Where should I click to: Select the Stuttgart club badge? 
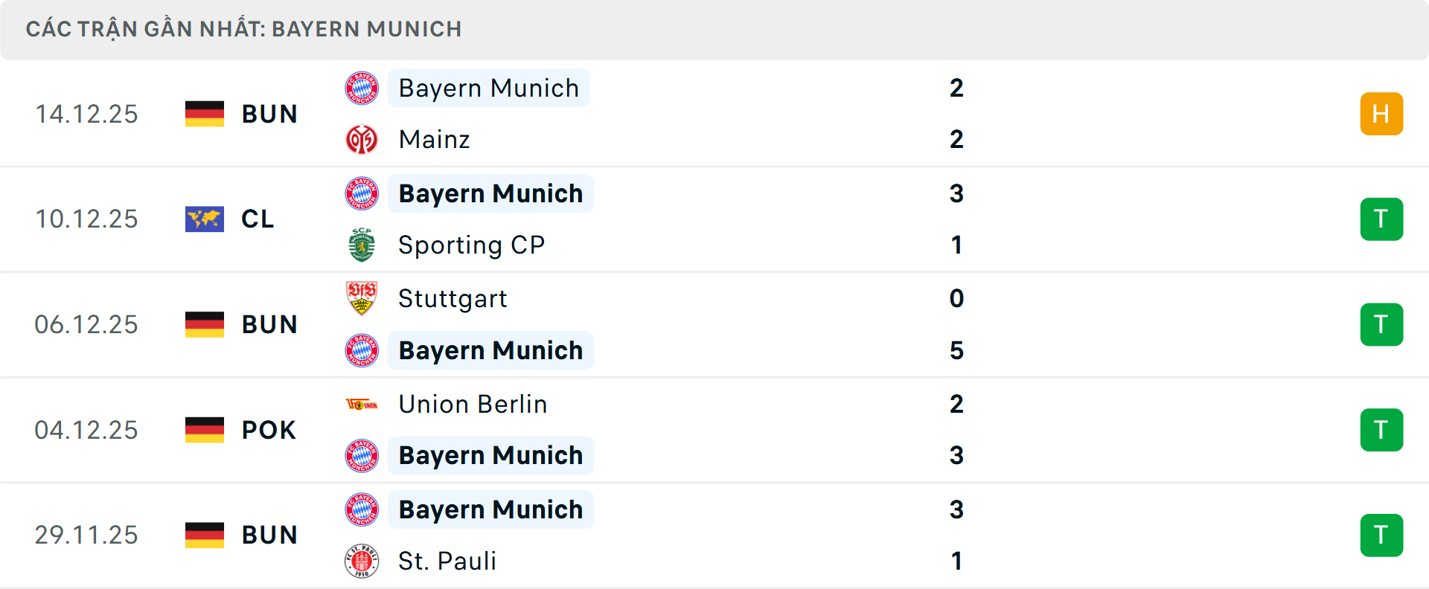coord(362,298)
